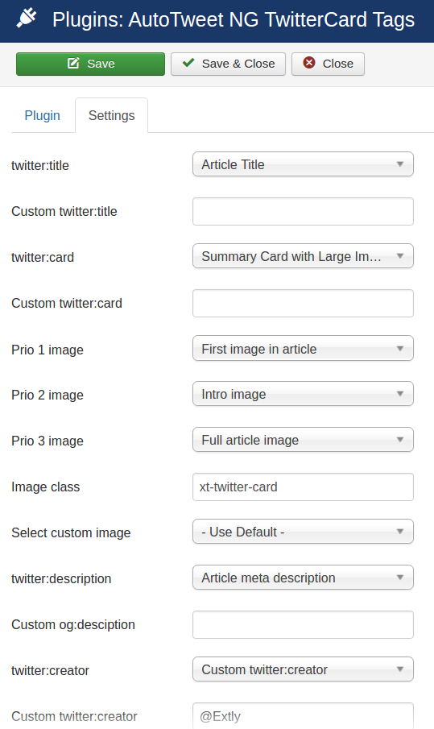Click Save & Close button
434x729 pixels.
point(228,64)
